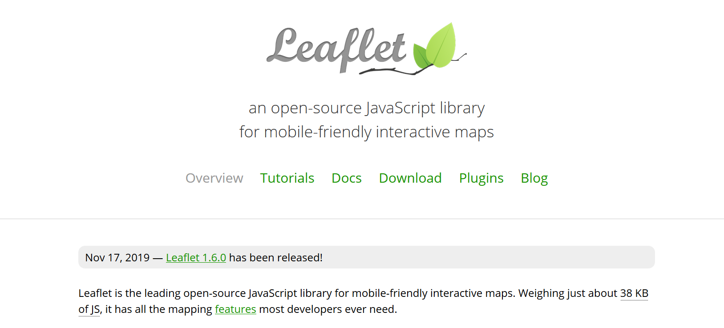Go to the Docs section

[346, 178]
